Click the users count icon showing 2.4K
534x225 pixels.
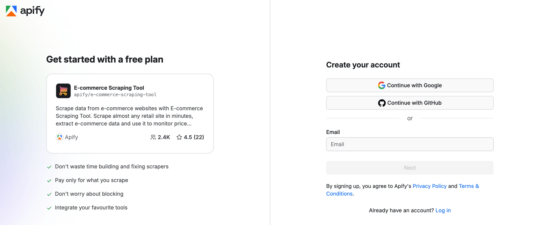[153, 137]
